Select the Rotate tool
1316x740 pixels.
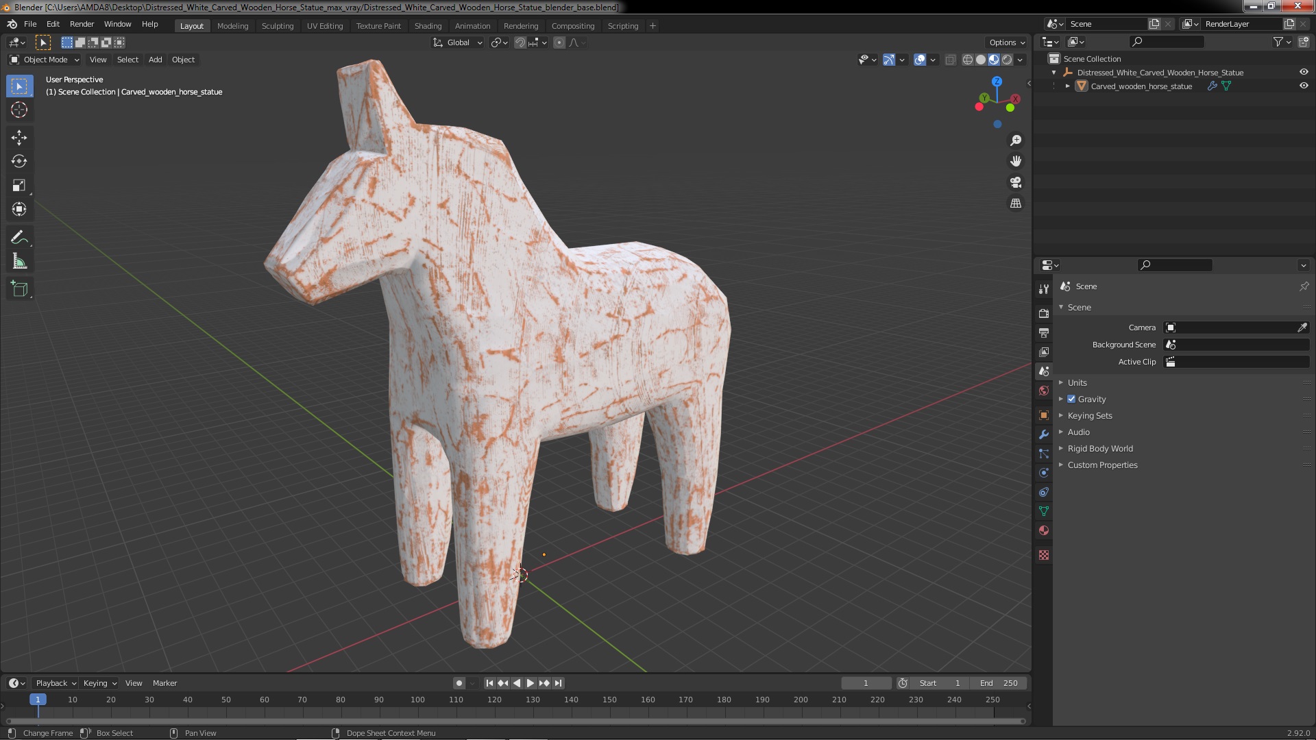19,162
